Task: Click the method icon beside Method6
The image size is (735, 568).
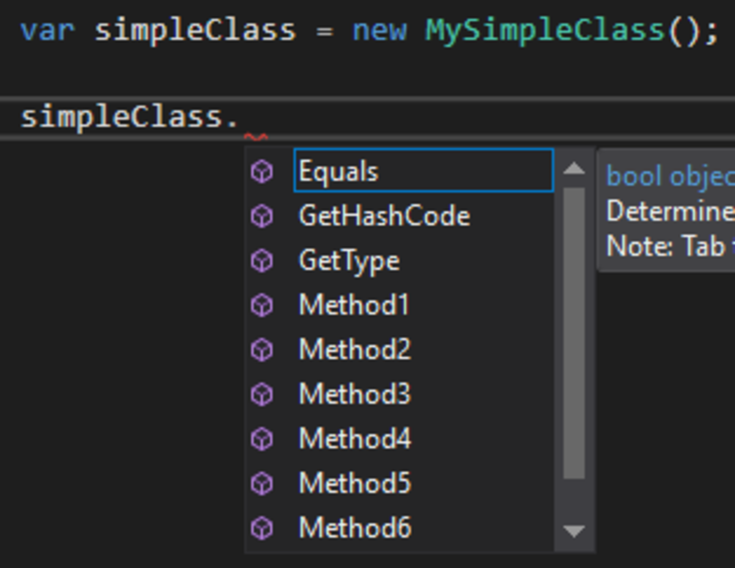Action: point(262,528)
